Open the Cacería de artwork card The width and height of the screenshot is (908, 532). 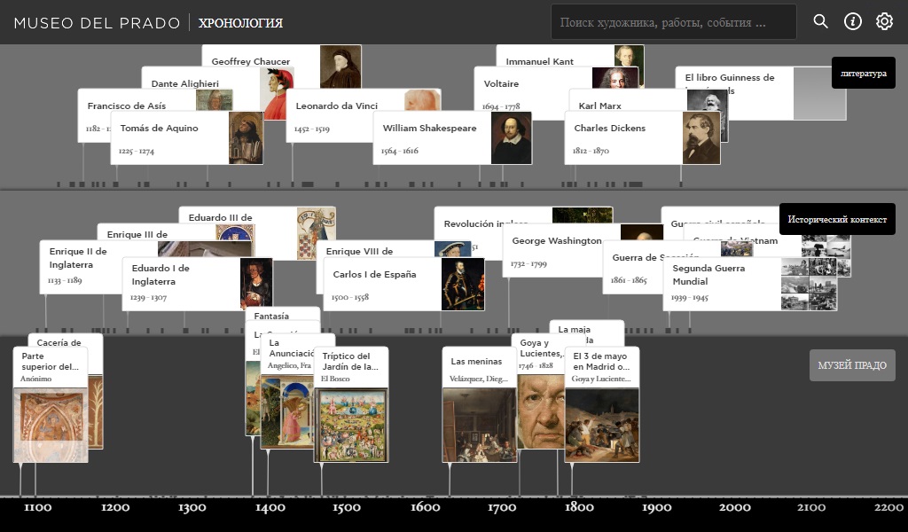66,341
